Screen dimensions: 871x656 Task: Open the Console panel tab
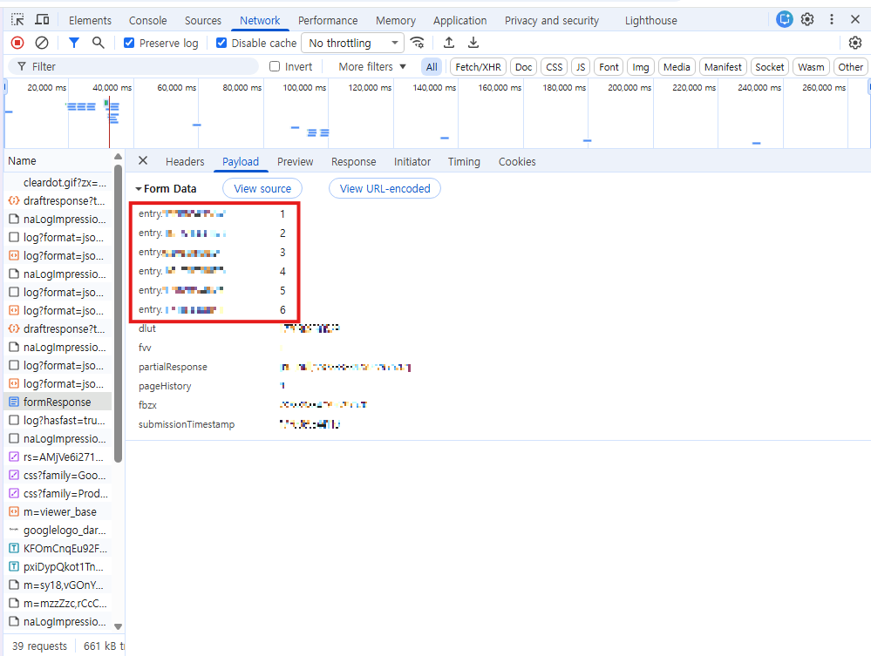148,21
